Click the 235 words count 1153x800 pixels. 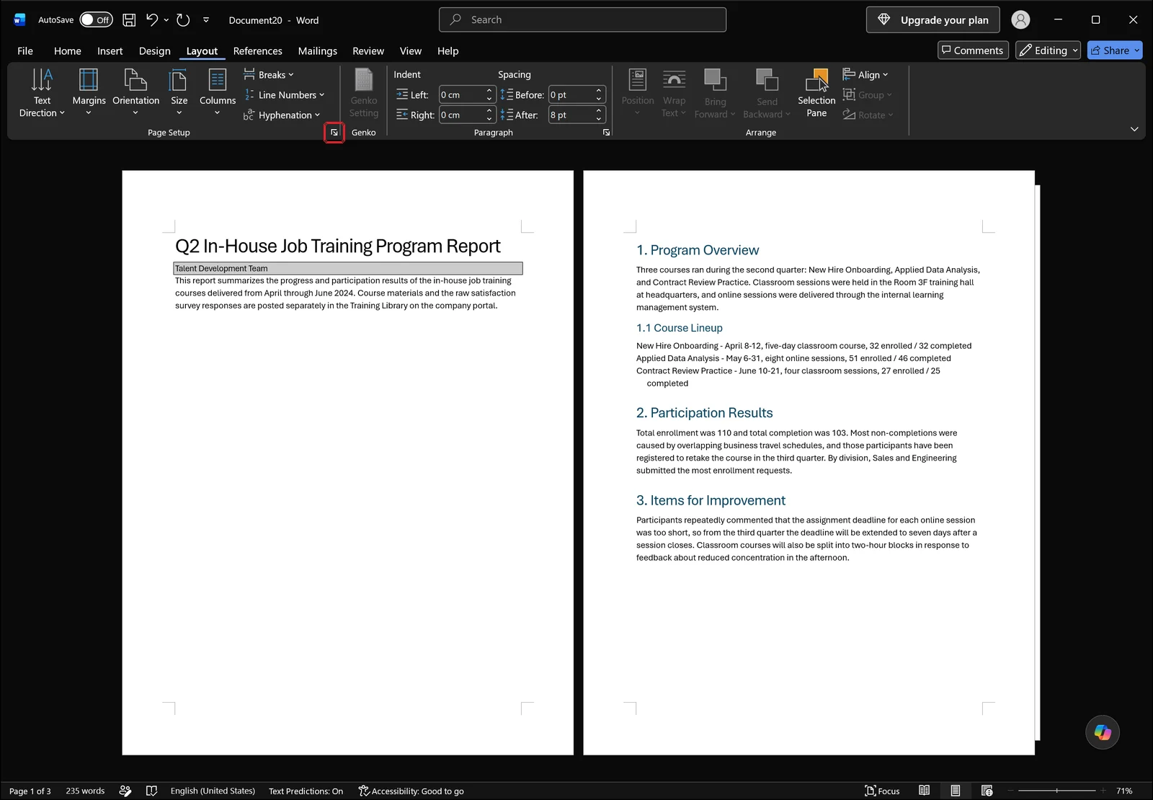pyautogui.click(x=85, y=791)
